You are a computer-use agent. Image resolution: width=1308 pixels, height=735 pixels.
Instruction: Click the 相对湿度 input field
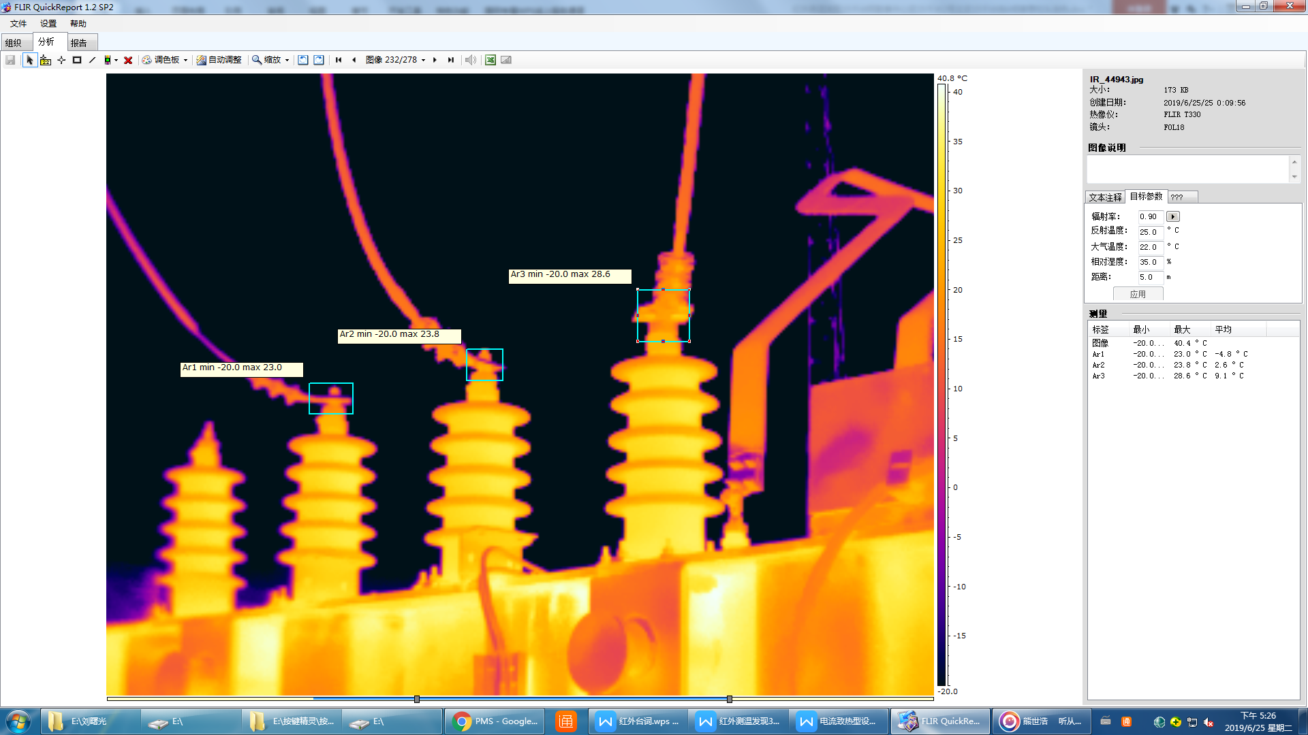(x=1151, y=262)
